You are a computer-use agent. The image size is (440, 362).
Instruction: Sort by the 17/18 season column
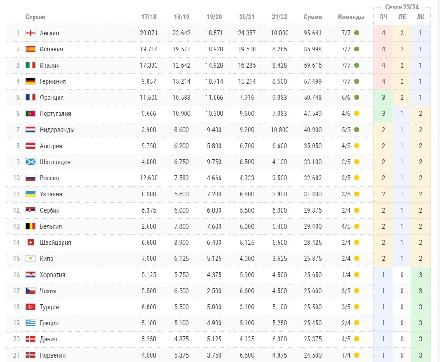(148, 17)
